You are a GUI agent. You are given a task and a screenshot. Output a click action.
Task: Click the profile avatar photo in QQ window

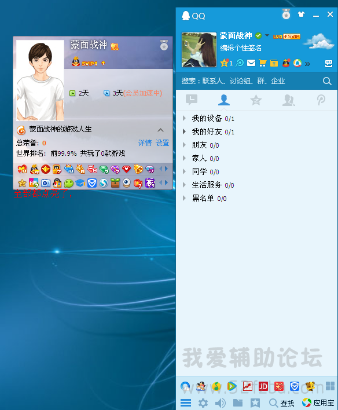(199, 50)
